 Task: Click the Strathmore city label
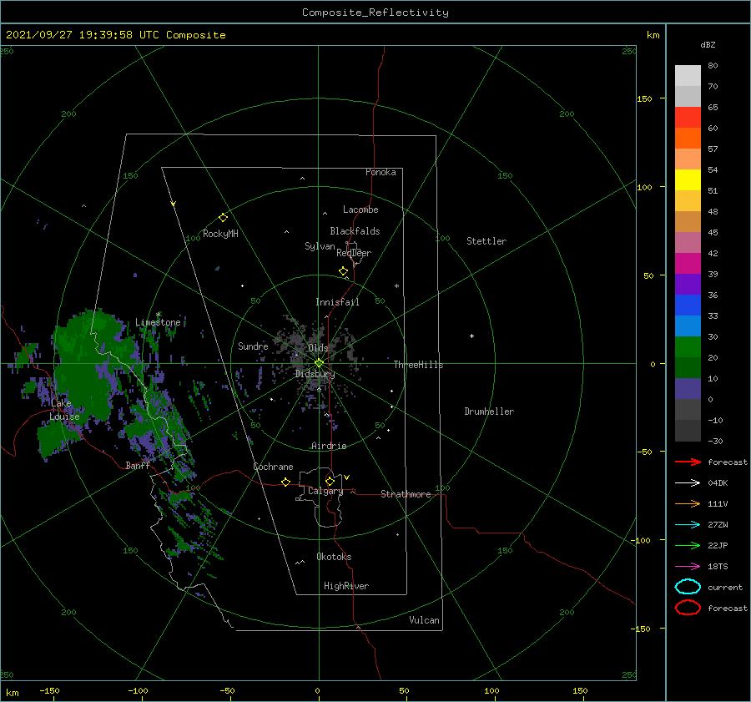click(x=406, y=494)
